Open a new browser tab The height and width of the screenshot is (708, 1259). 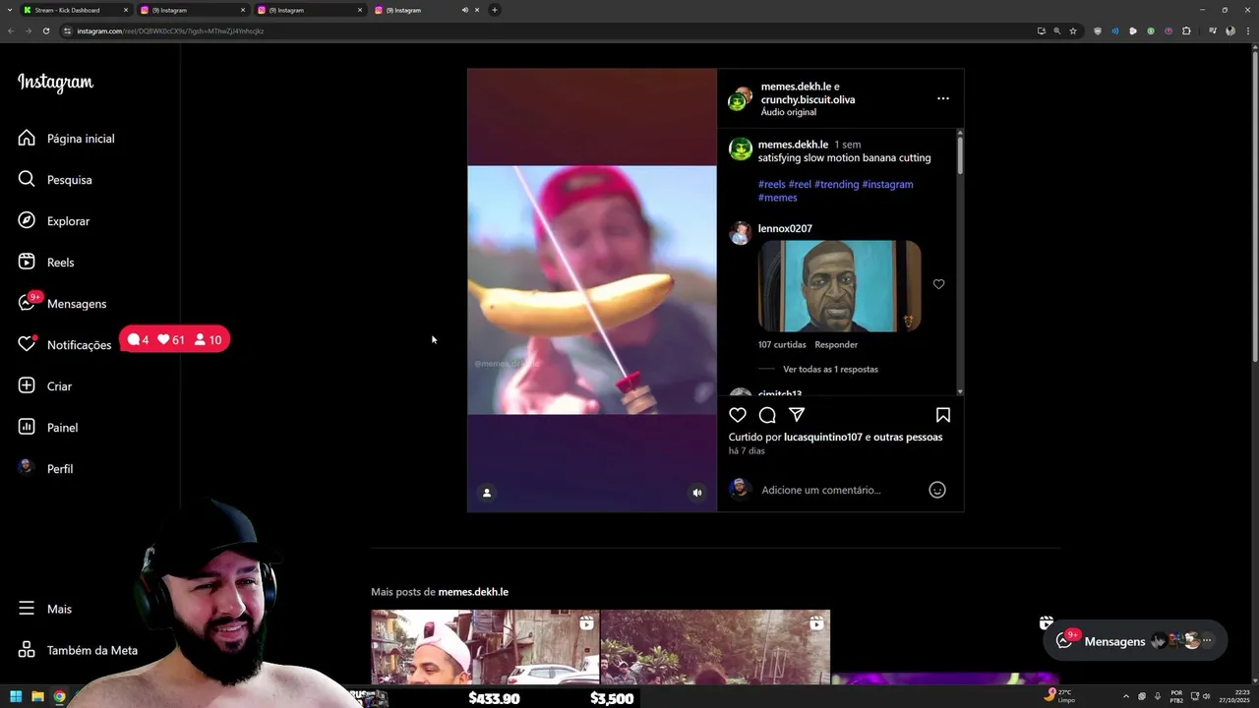495,10
